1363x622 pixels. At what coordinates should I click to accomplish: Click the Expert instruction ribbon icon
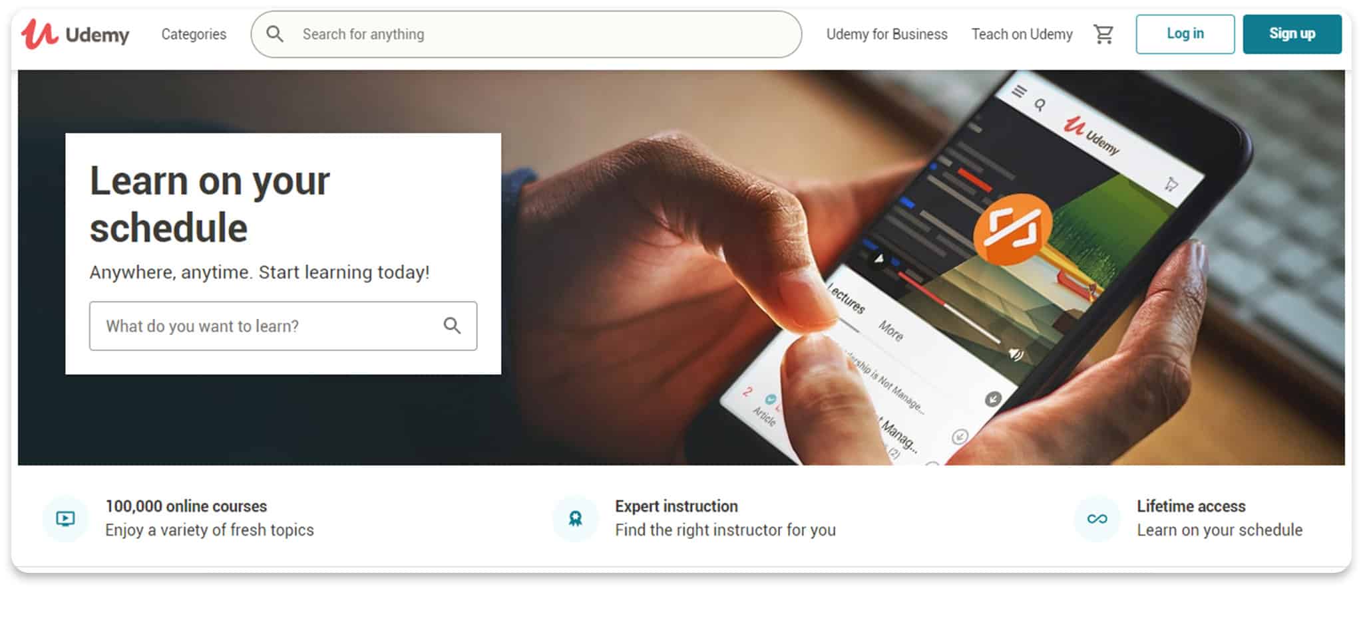tap(576, 519)
